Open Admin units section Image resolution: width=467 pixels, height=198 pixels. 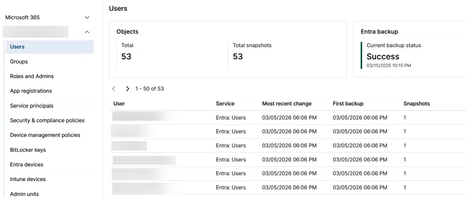click(x=24, y=194)
